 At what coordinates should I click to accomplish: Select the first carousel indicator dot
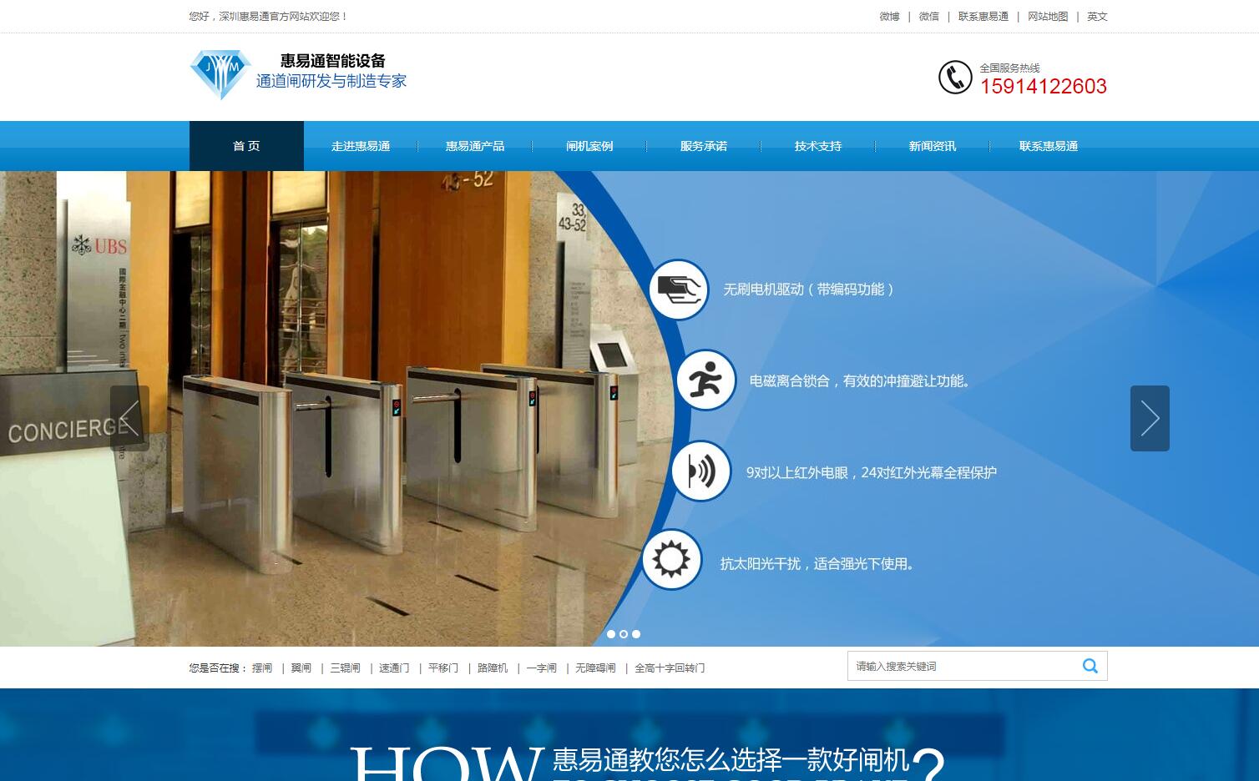click(x=611, y=634)
